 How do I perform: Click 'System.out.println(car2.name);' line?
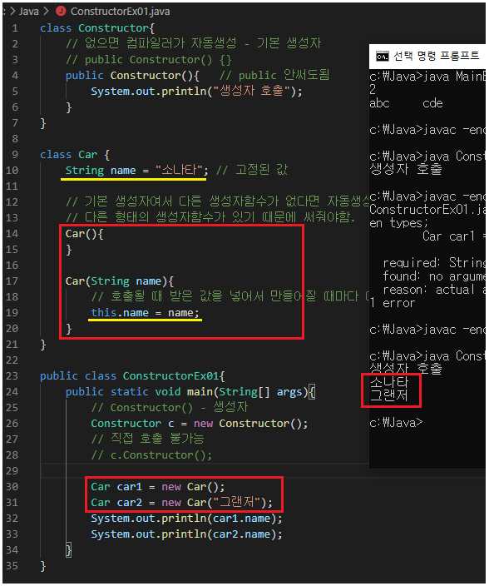[x=186, y=534]
